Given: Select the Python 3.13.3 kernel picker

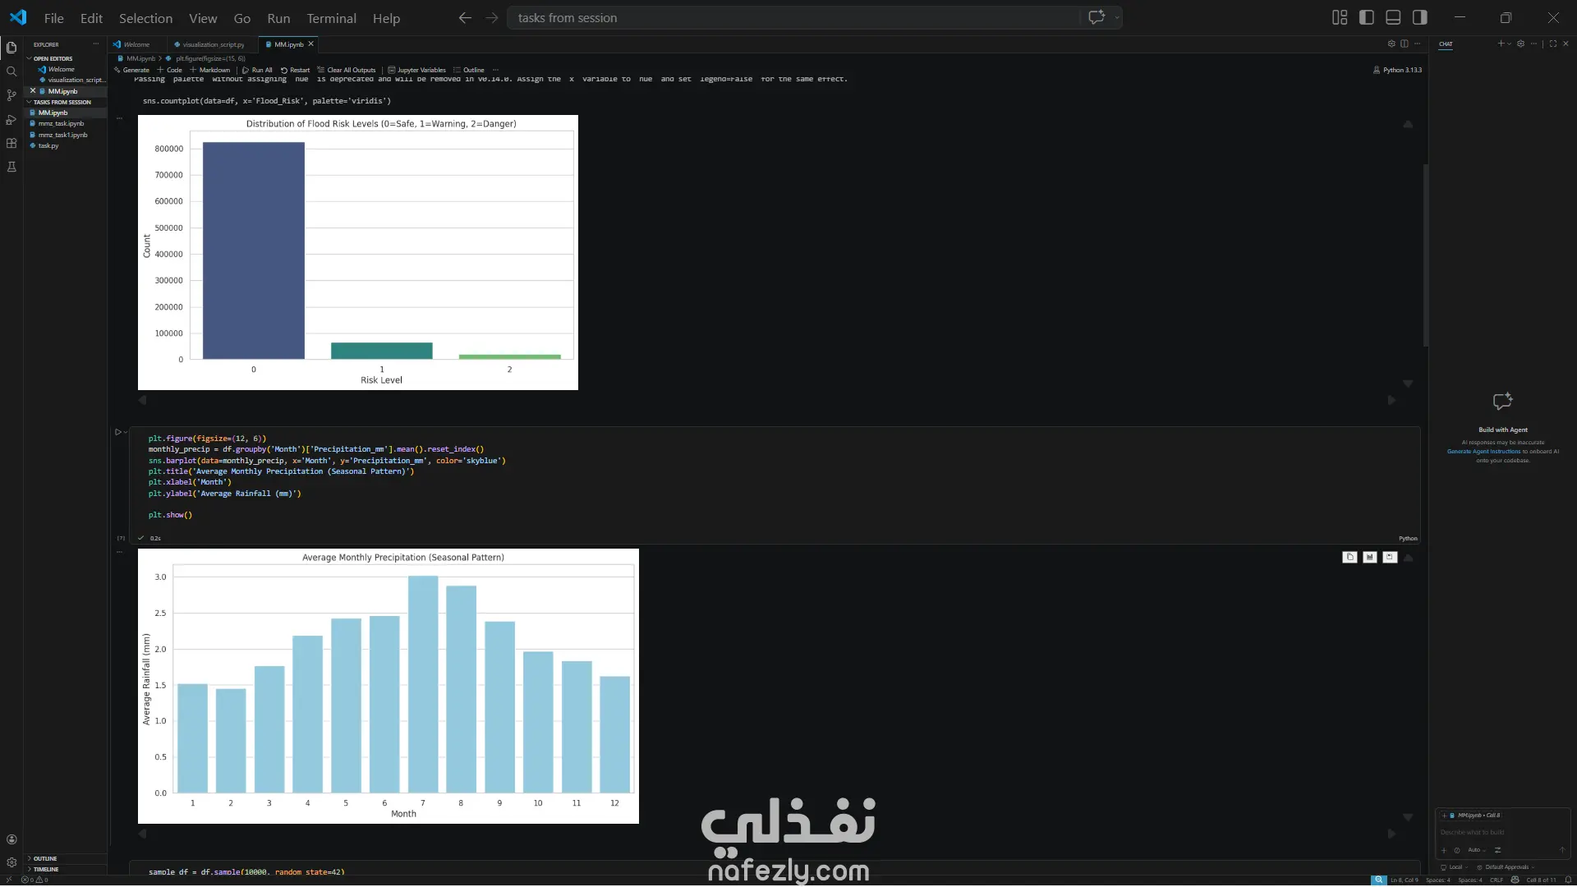Looking at the screenshot, I should tap(1397, 70).
